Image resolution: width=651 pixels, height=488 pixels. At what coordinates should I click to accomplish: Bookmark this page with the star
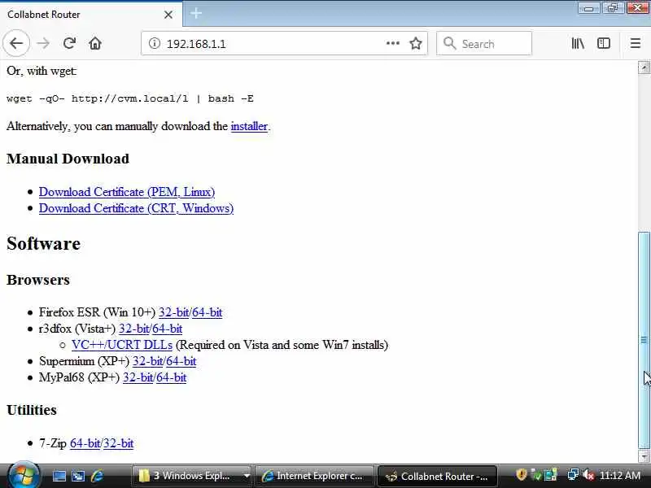click(416, 43)
